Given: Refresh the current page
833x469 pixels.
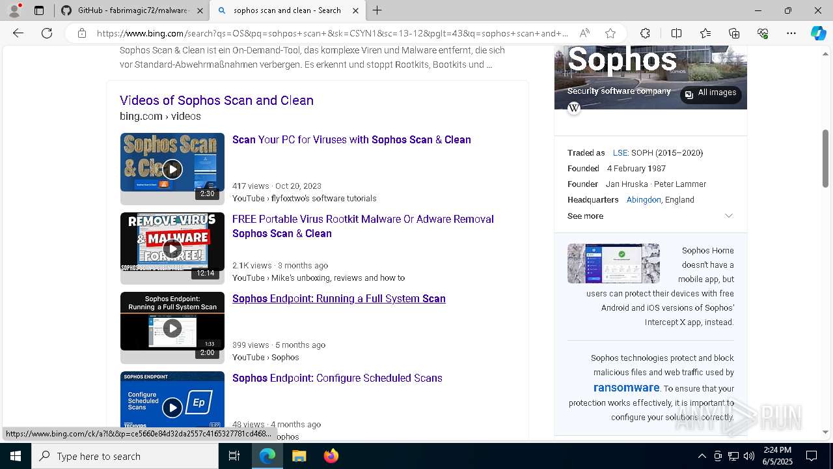Looking at the screenshot, I should (47, 33).
